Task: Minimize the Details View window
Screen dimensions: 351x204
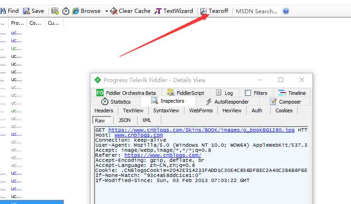Action: pyautogui.click(x=260, y=80)
